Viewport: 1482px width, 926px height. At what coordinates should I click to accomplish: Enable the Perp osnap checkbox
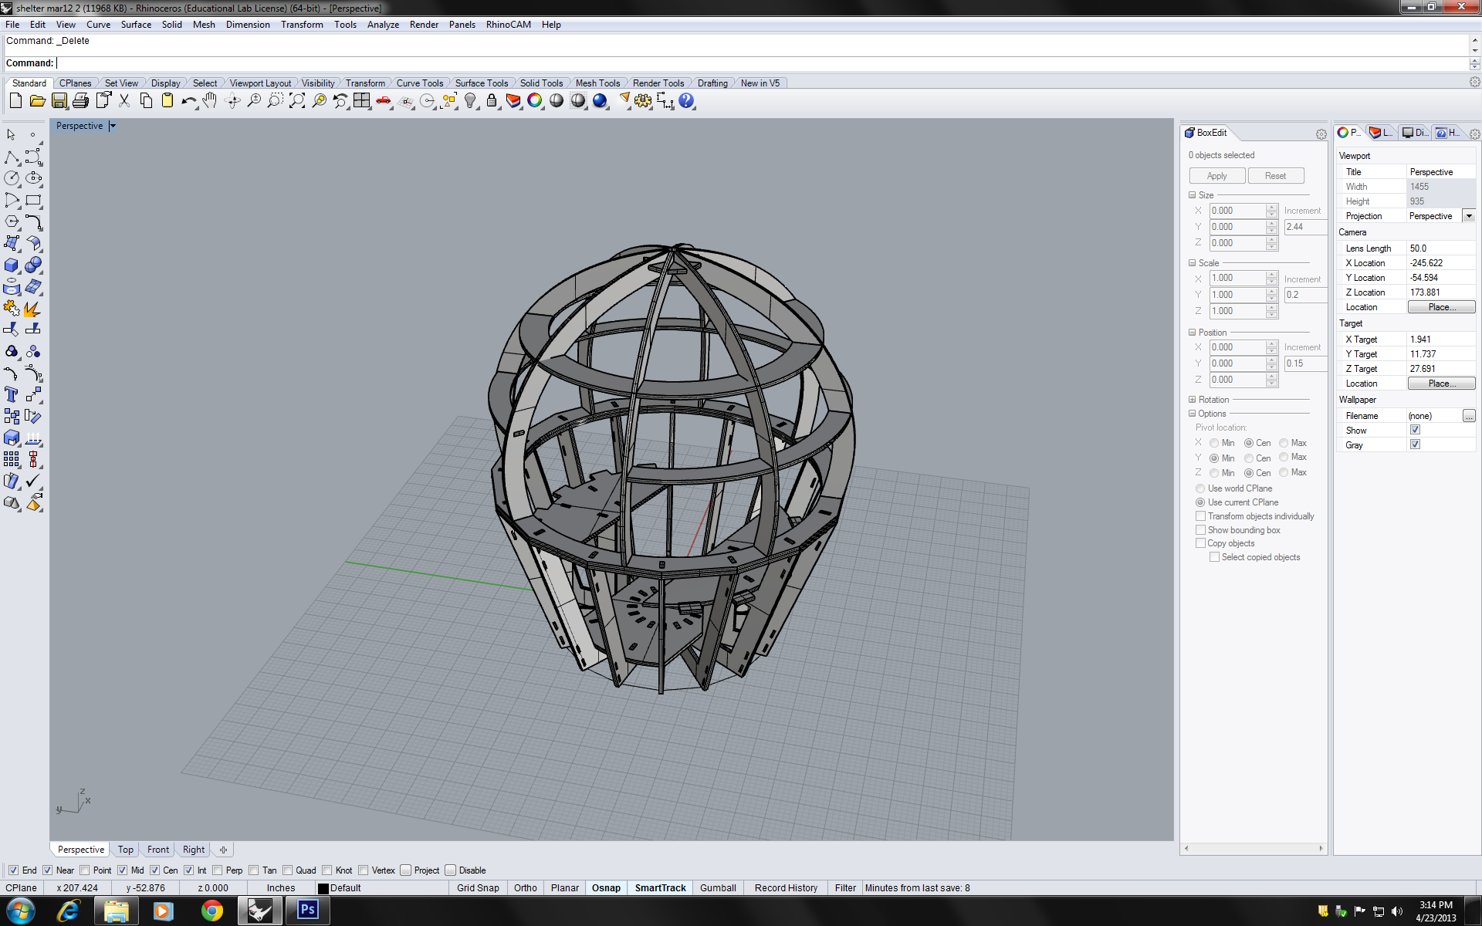point(218,870)
